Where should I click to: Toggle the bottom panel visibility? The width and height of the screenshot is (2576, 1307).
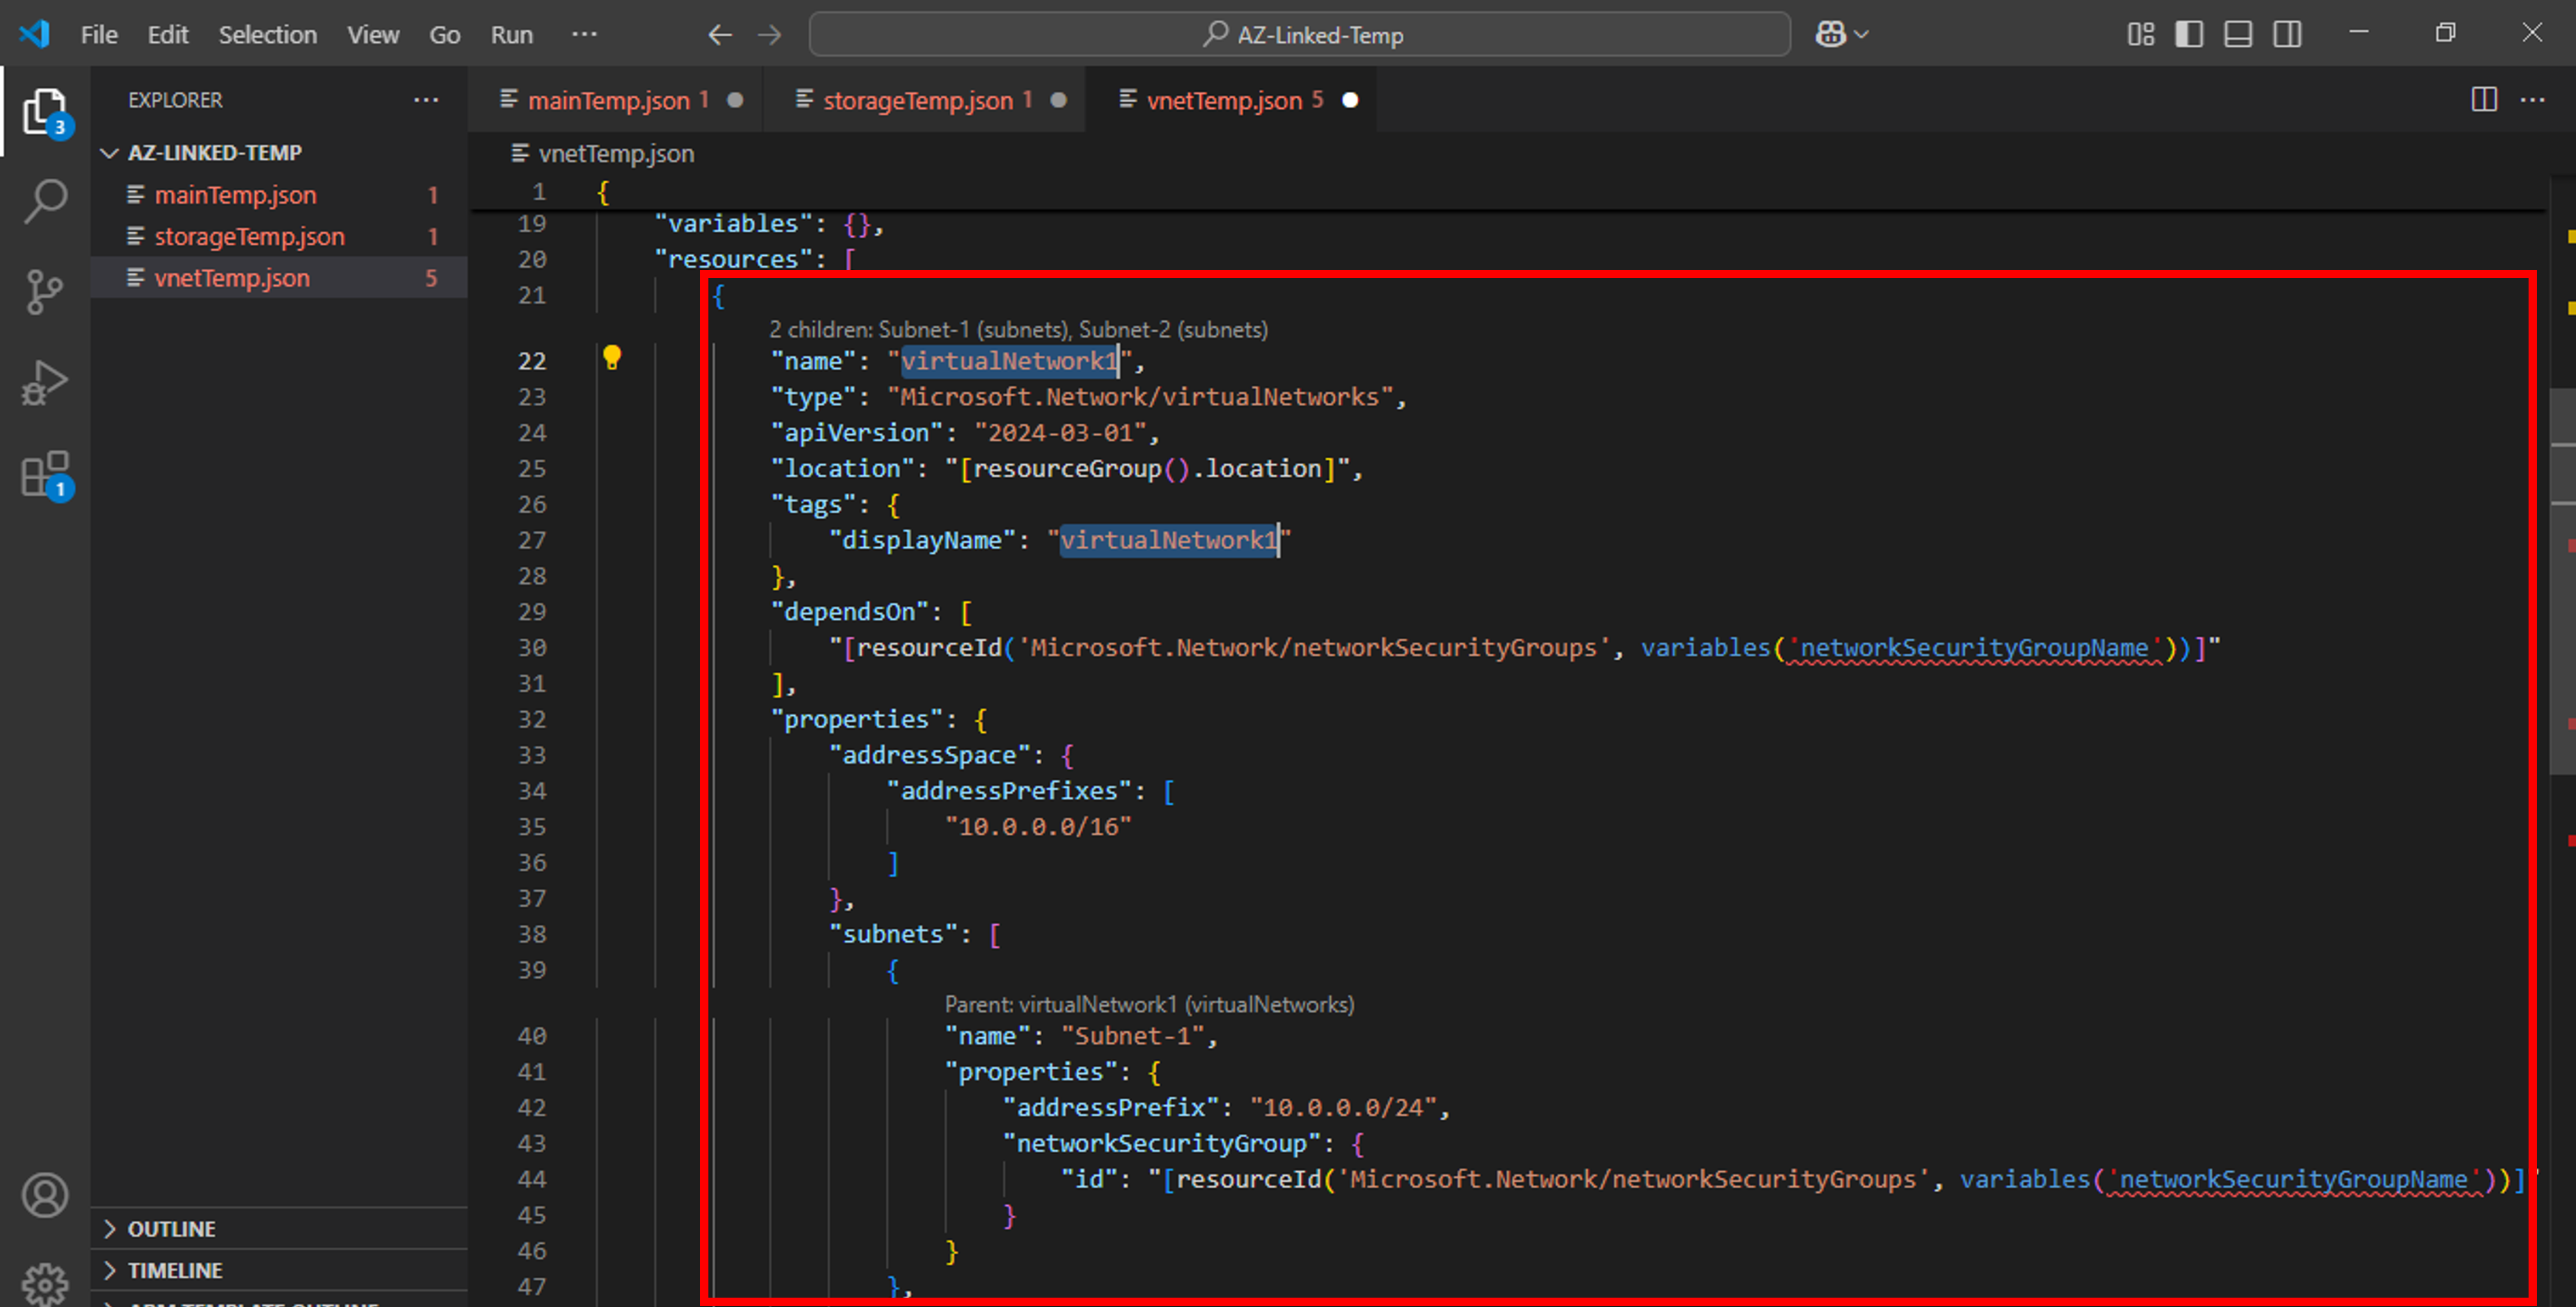pos(2237,33)
